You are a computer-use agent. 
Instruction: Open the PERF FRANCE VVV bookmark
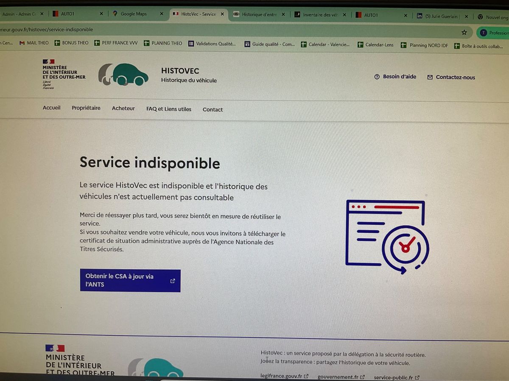(x=116, y=43)
